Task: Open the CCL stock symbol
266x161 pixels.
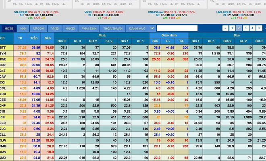Action: [x=3, y=88]
